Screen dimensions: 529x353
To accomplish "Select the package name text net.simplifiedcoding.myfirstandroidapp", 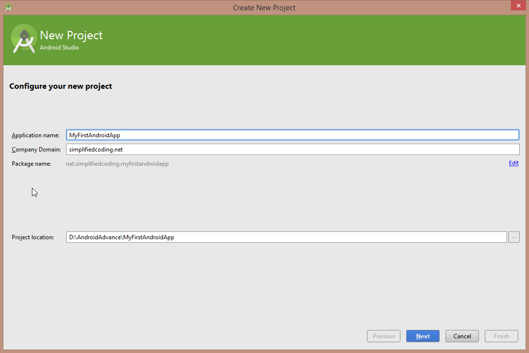I will (117, 164).
